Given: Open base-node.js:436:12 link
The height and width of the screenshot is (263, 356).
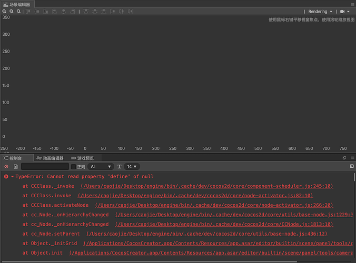Looking at the screenshot, I should [207, 234].
